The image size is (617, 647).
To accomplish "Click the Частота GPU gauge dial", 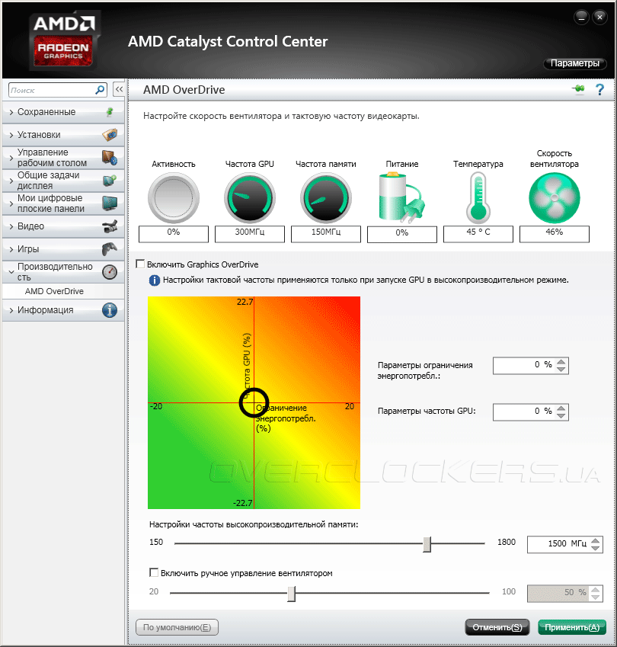I will [250, 198].
